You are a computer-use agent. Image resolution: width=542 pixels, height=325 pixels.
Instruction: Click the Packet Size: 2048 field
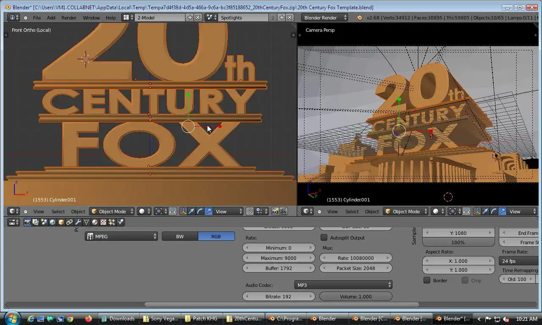356,268
